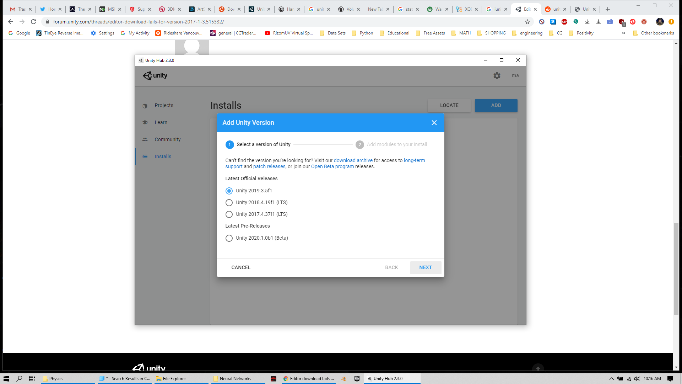Viewport: 682px width, 384px height.
Task: Close the Add Unity Version dialog
Action: tap(434, 123)
